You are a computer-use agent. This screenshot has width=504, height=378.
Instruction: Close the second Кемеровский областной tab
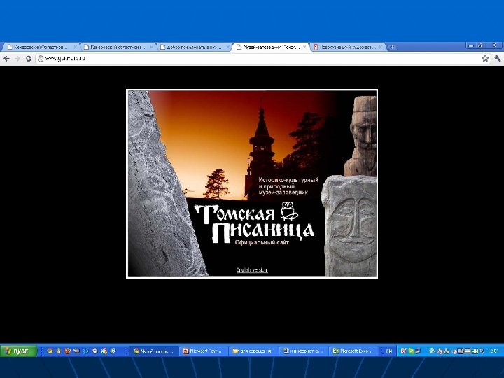point(151,48)
